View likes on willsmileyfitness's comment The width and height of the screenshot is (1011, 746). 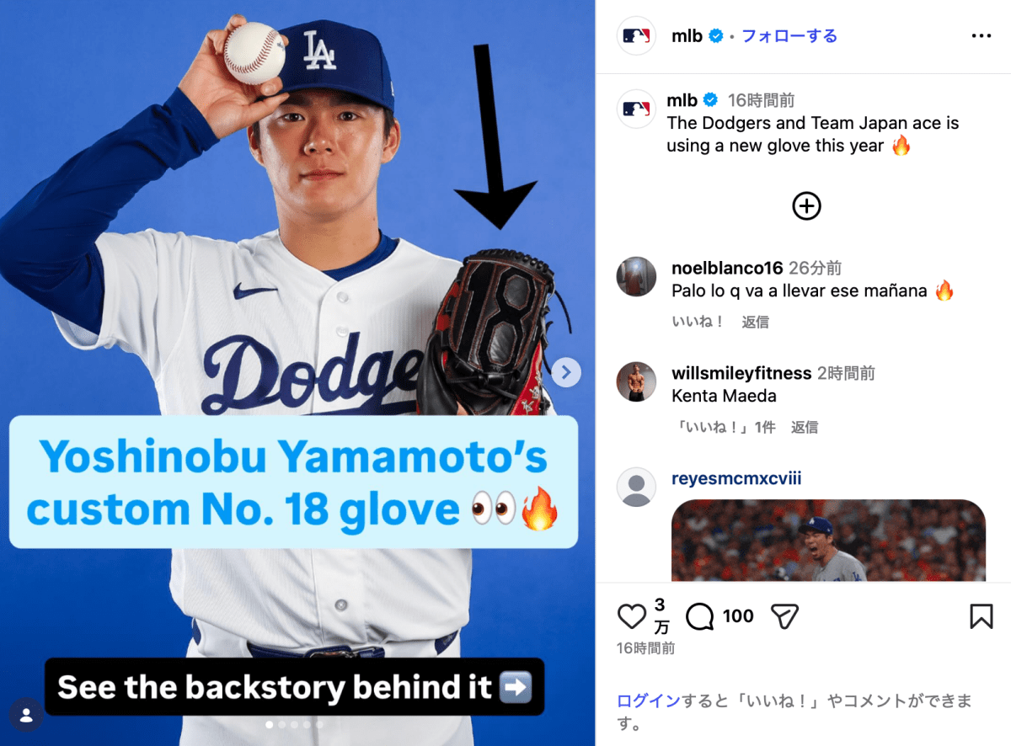pyautogui.click(x=724, y=427)
